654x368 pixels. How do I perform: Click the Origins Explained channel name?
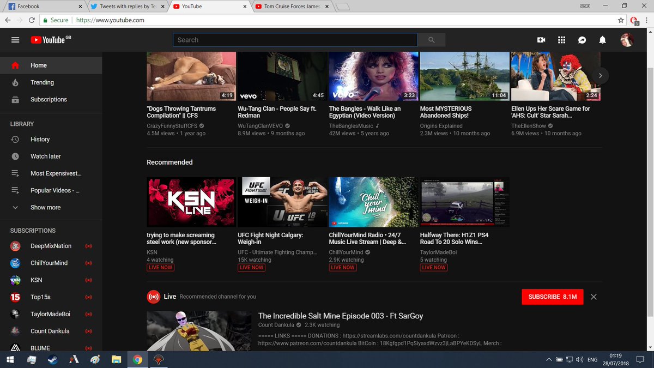(441, 126)
